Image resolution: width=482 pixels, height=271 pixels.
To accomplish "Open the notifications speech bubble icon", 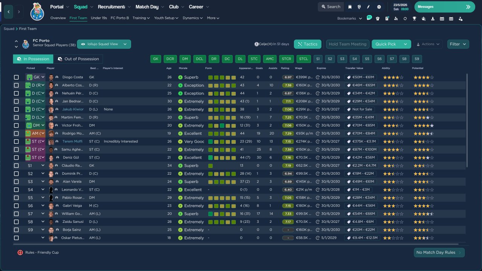I will 369,18.
